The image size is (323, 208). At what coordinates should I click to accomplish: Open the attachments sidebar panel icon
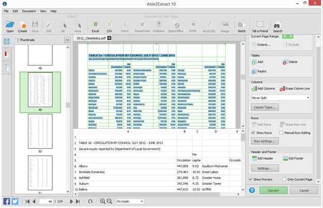[x=6, y=68]
